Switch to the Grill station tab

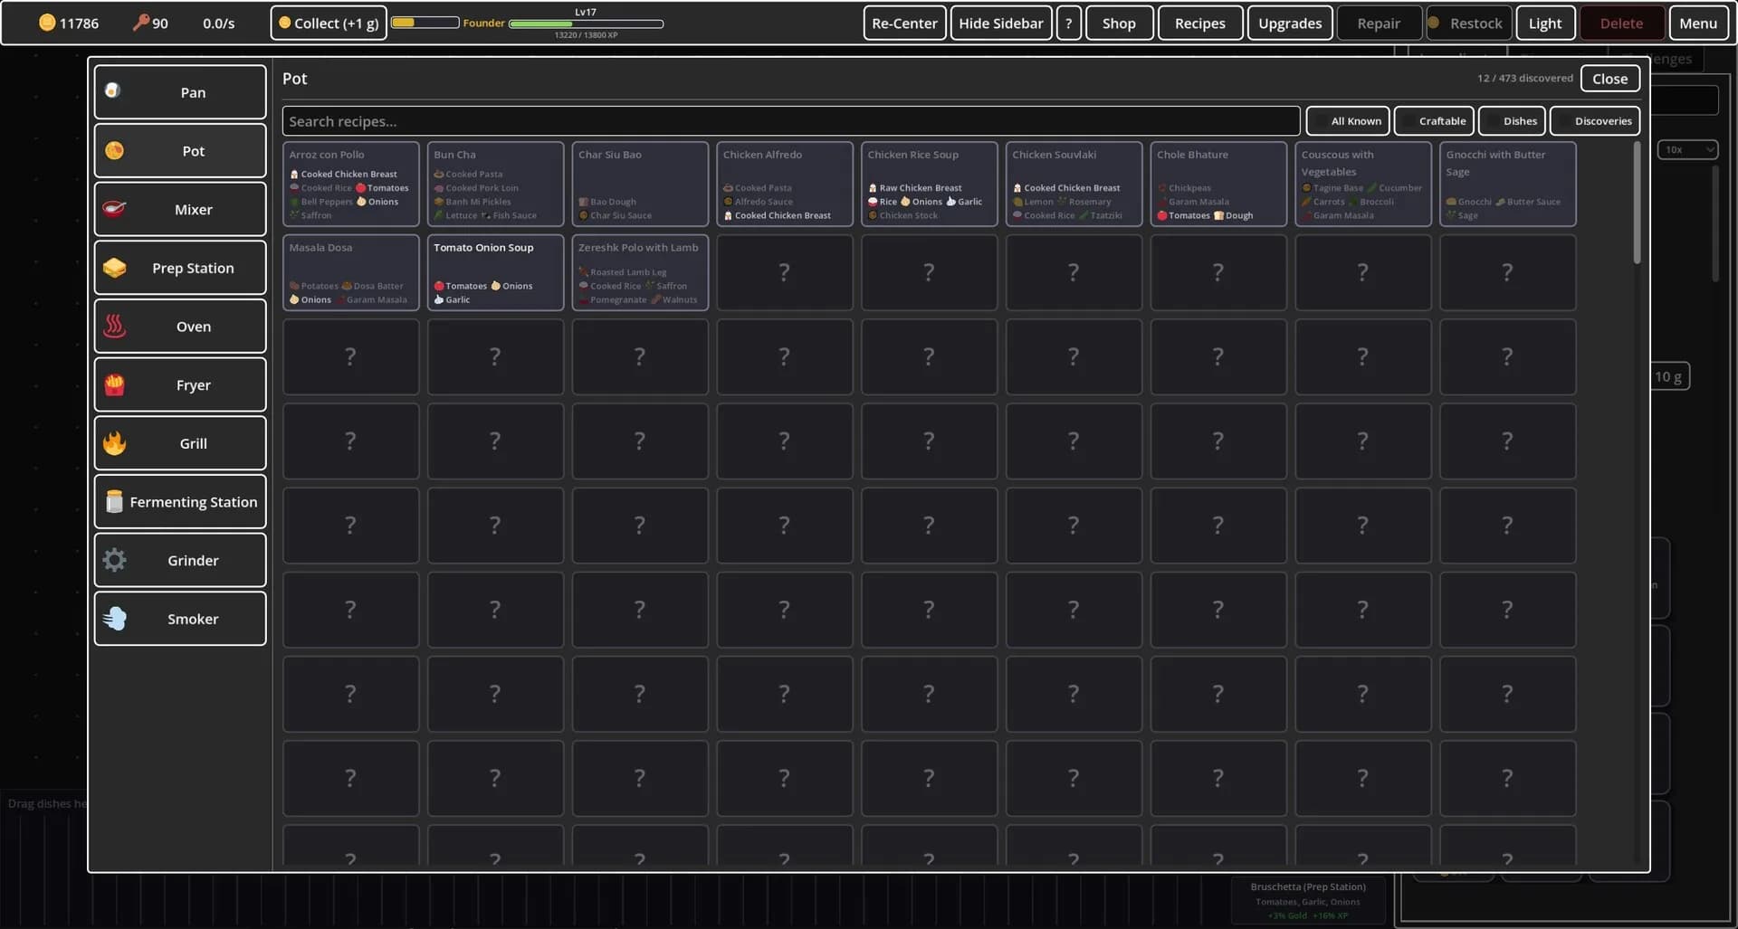(180, 443)
